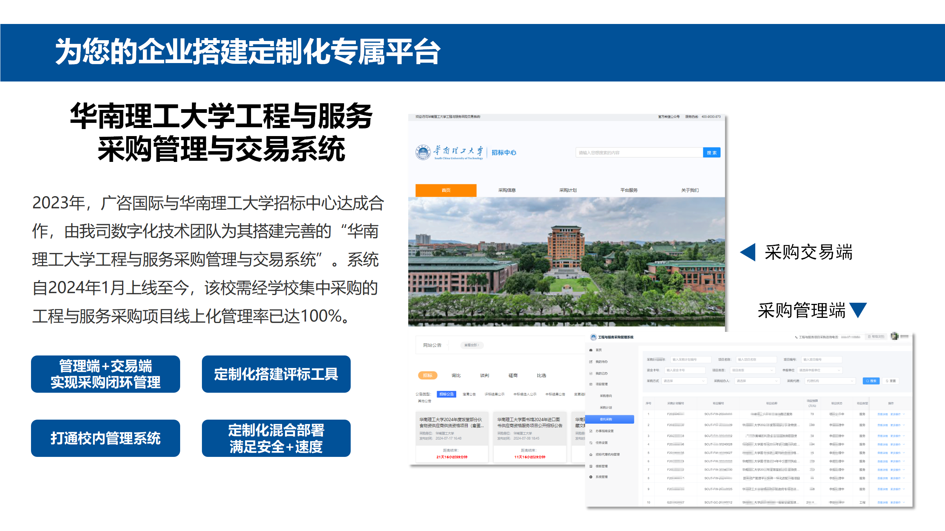
Task: Open 模板管理 from its sidebar icon
Action: pyautogui.click(x=591, y=466)
